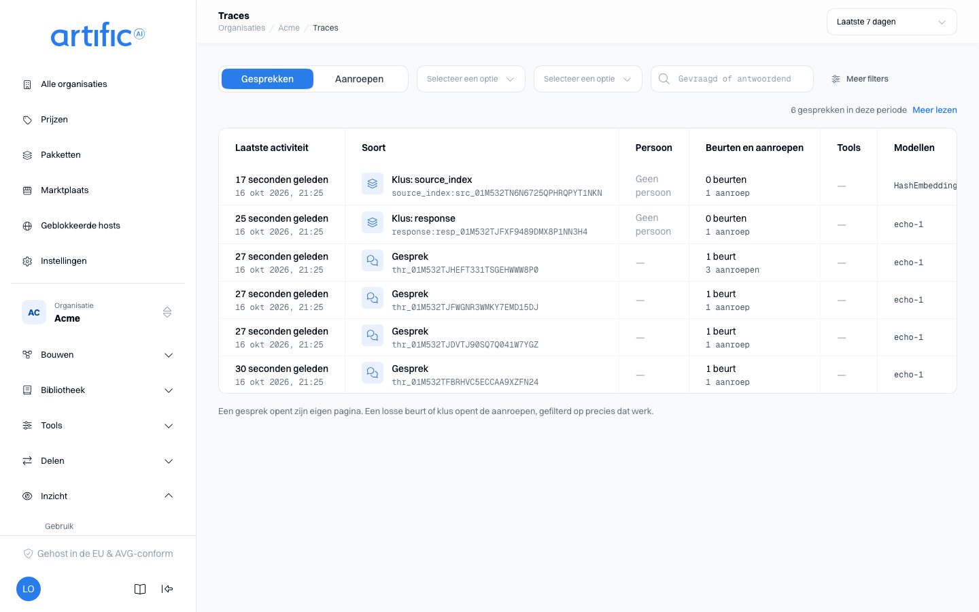Go to Organisaties in the breadcrumb
This screenshot has height=612, width=979.
(x=241, y=28)
